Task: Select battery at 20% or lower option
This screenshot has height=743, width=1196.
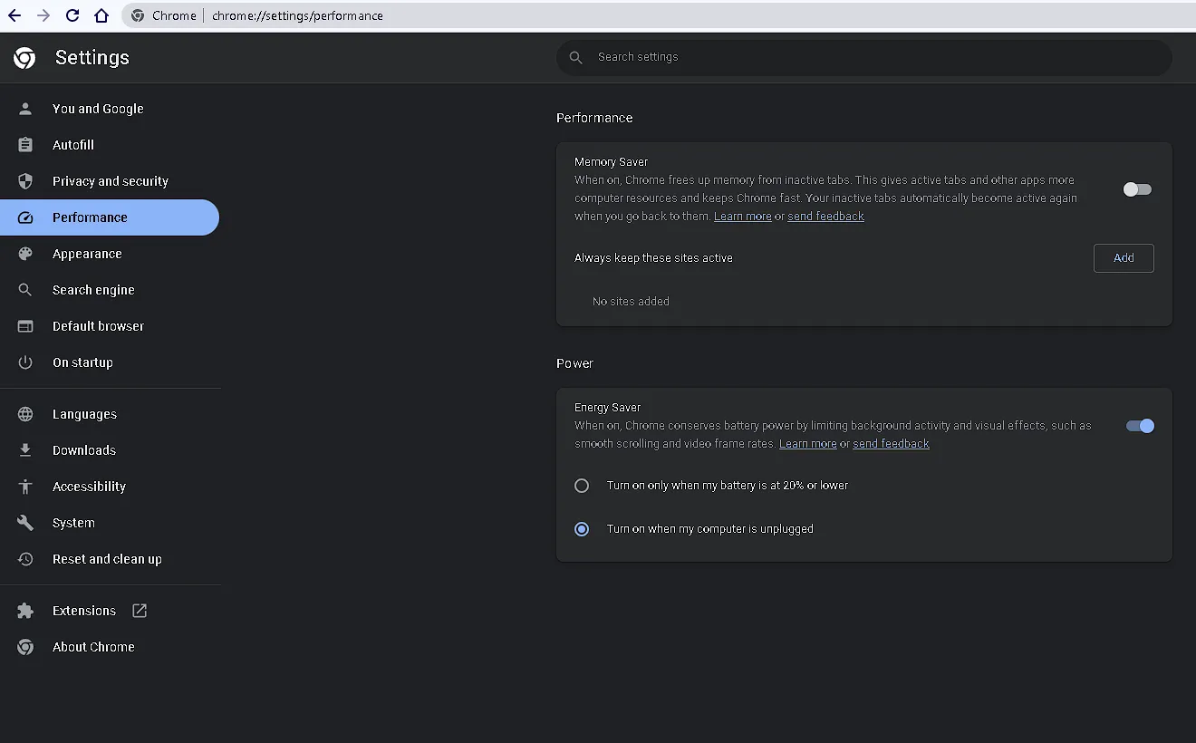Action: click(582, 486)
